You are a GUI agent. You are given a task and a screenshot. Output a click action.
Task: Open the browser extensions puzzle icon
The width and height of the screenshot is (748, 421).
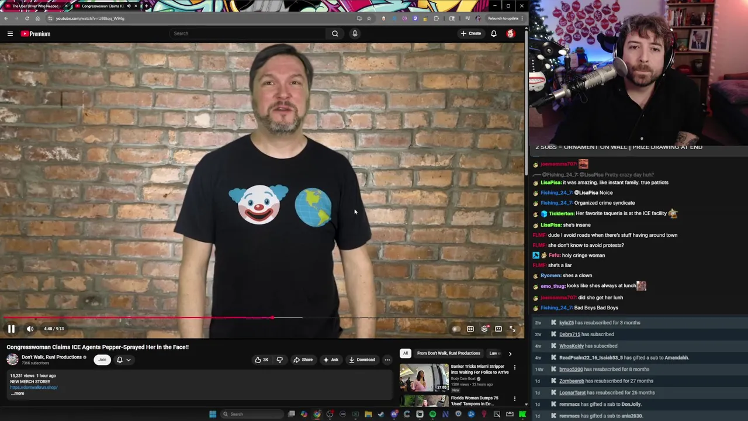coord(436,18)
